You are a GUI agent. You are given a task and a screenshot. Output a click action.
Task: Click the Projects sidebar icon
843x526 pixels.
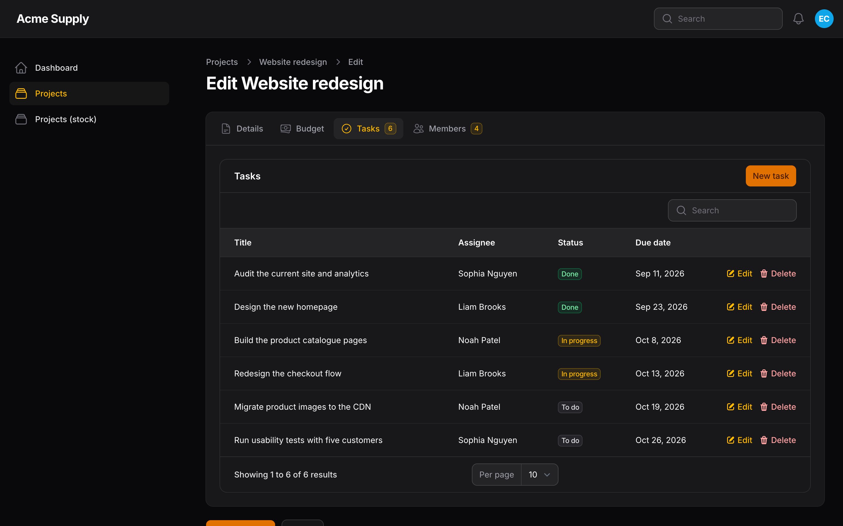tap(21, 94)
